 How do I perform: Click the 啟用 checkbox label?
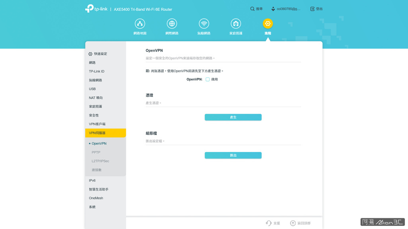pos(214,80)
